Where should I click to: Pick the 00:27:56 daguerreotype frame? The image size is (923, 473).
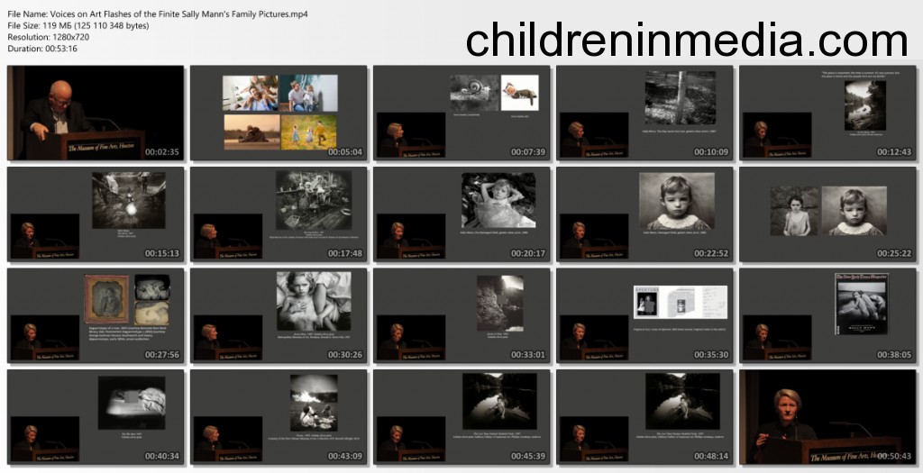click(96, 316)
